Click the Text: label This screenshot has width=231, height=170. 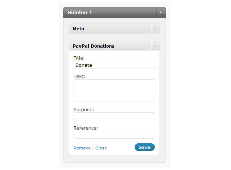click(x=79, y=76)
